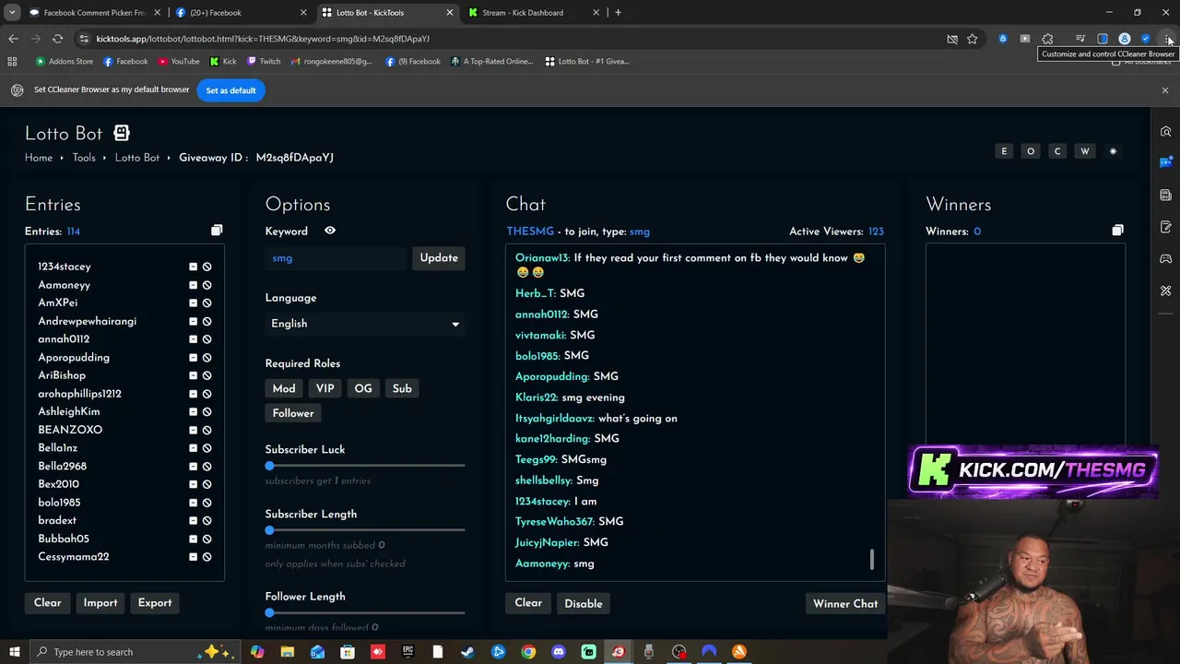The height and width of the screenshot is (664, 1180).
Task: Click the Update keyword button
Action: pos(439,258)
